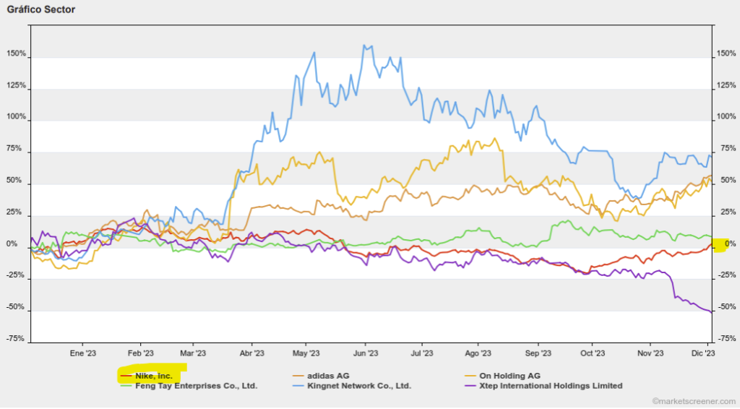Click the Dic '23 label on the time axis
This screenshot has height=409, width=740.
pyautogui.click(x=704, y=353)
